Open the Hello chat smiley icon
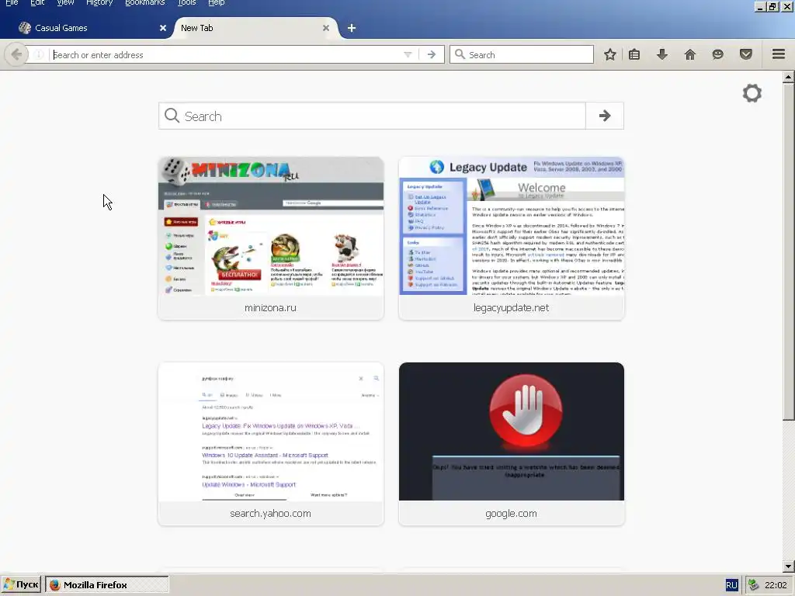 (718, 54)
